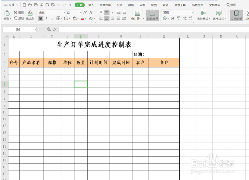Open the Name Box dropdown arrow
The width and height of the screenshot is (249, 180).
tap(35, 30)
